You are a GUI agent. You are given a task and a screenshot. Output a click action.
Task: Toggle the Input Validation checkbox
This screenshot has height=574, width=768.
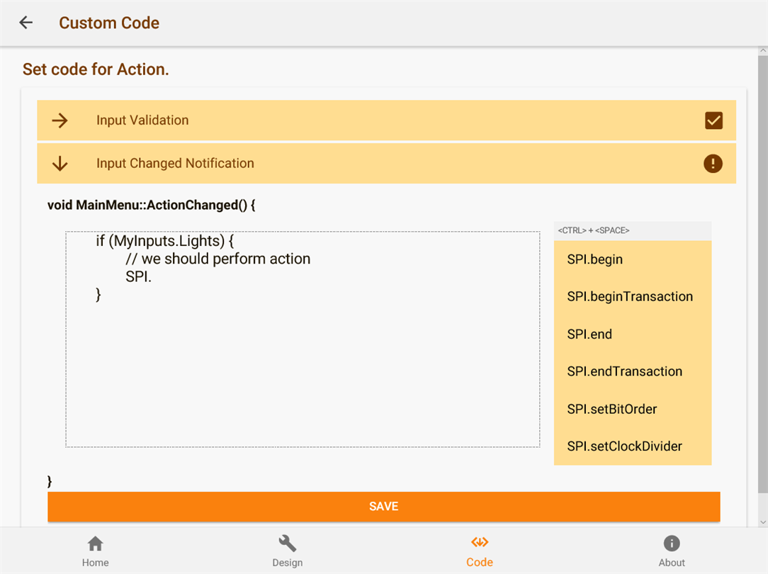tap(713, 120)
